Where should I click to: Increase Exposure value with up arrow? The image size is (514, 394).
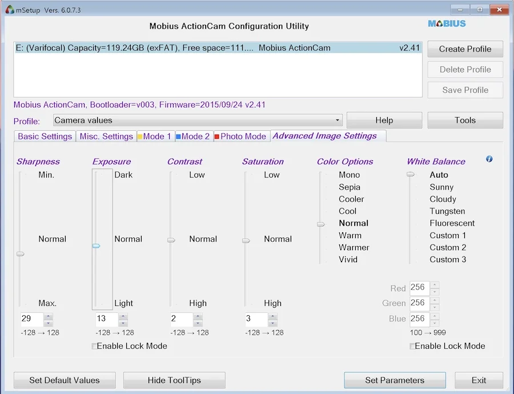123,316
